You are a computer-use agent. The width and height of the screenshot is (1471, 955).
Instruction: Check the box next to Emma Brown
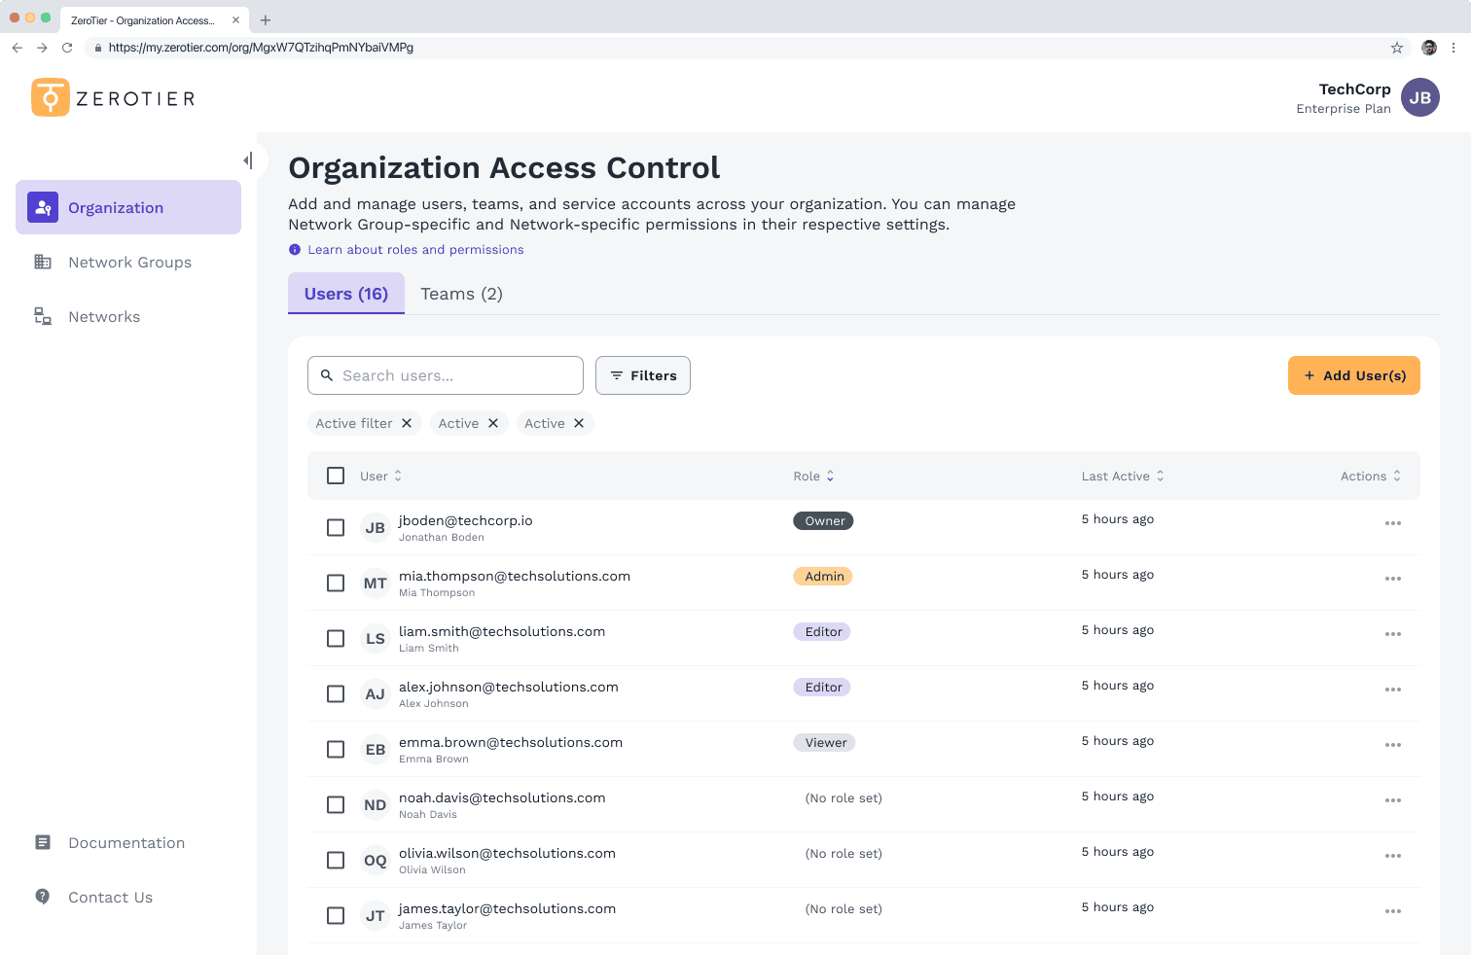[336, 749]
